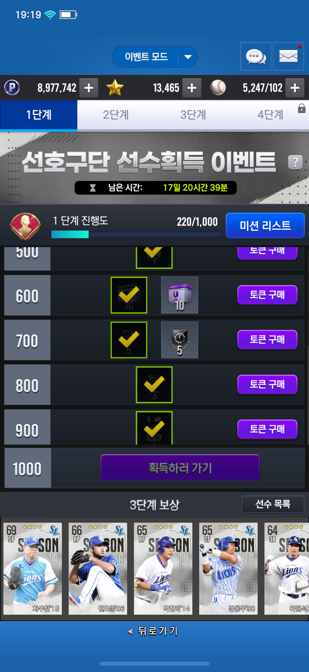
Task: Open the 미션 리스트 button
Action: point(265,226)
